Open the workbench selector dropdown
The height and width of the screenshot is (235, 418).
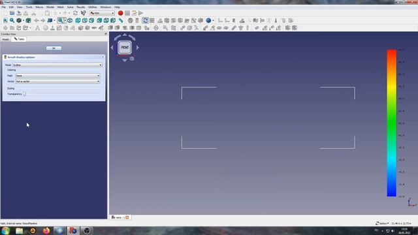[x=102, y=13]
